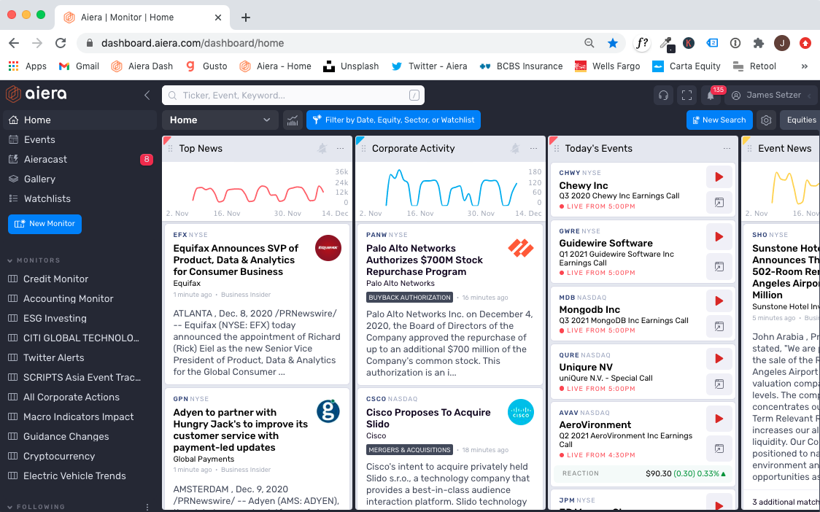
Task: Toggle the Corporate Activity alert bell
Action: pyautogui.click(x=515, y=149)
